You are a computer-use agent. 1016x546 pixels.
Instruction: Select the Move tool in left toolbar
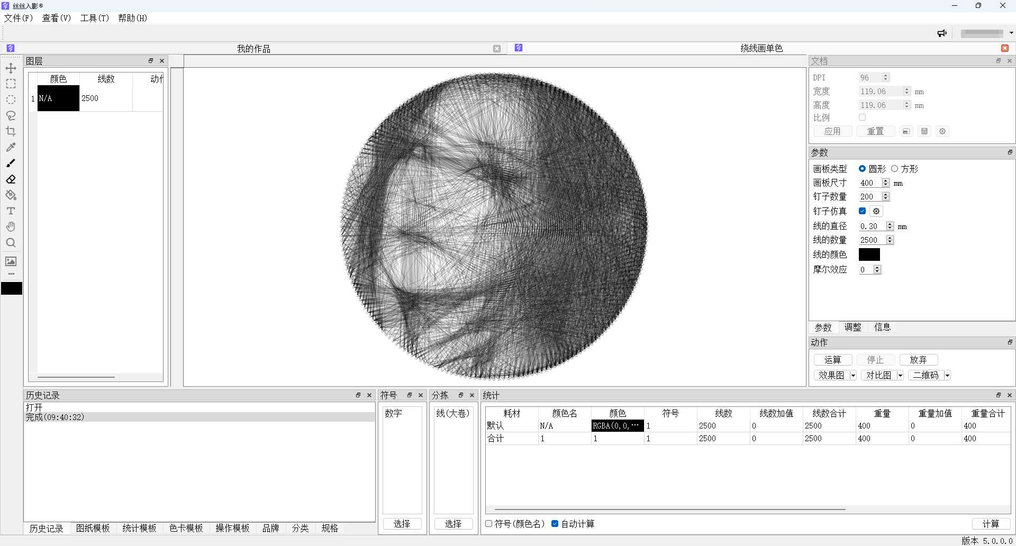point(11,68)
